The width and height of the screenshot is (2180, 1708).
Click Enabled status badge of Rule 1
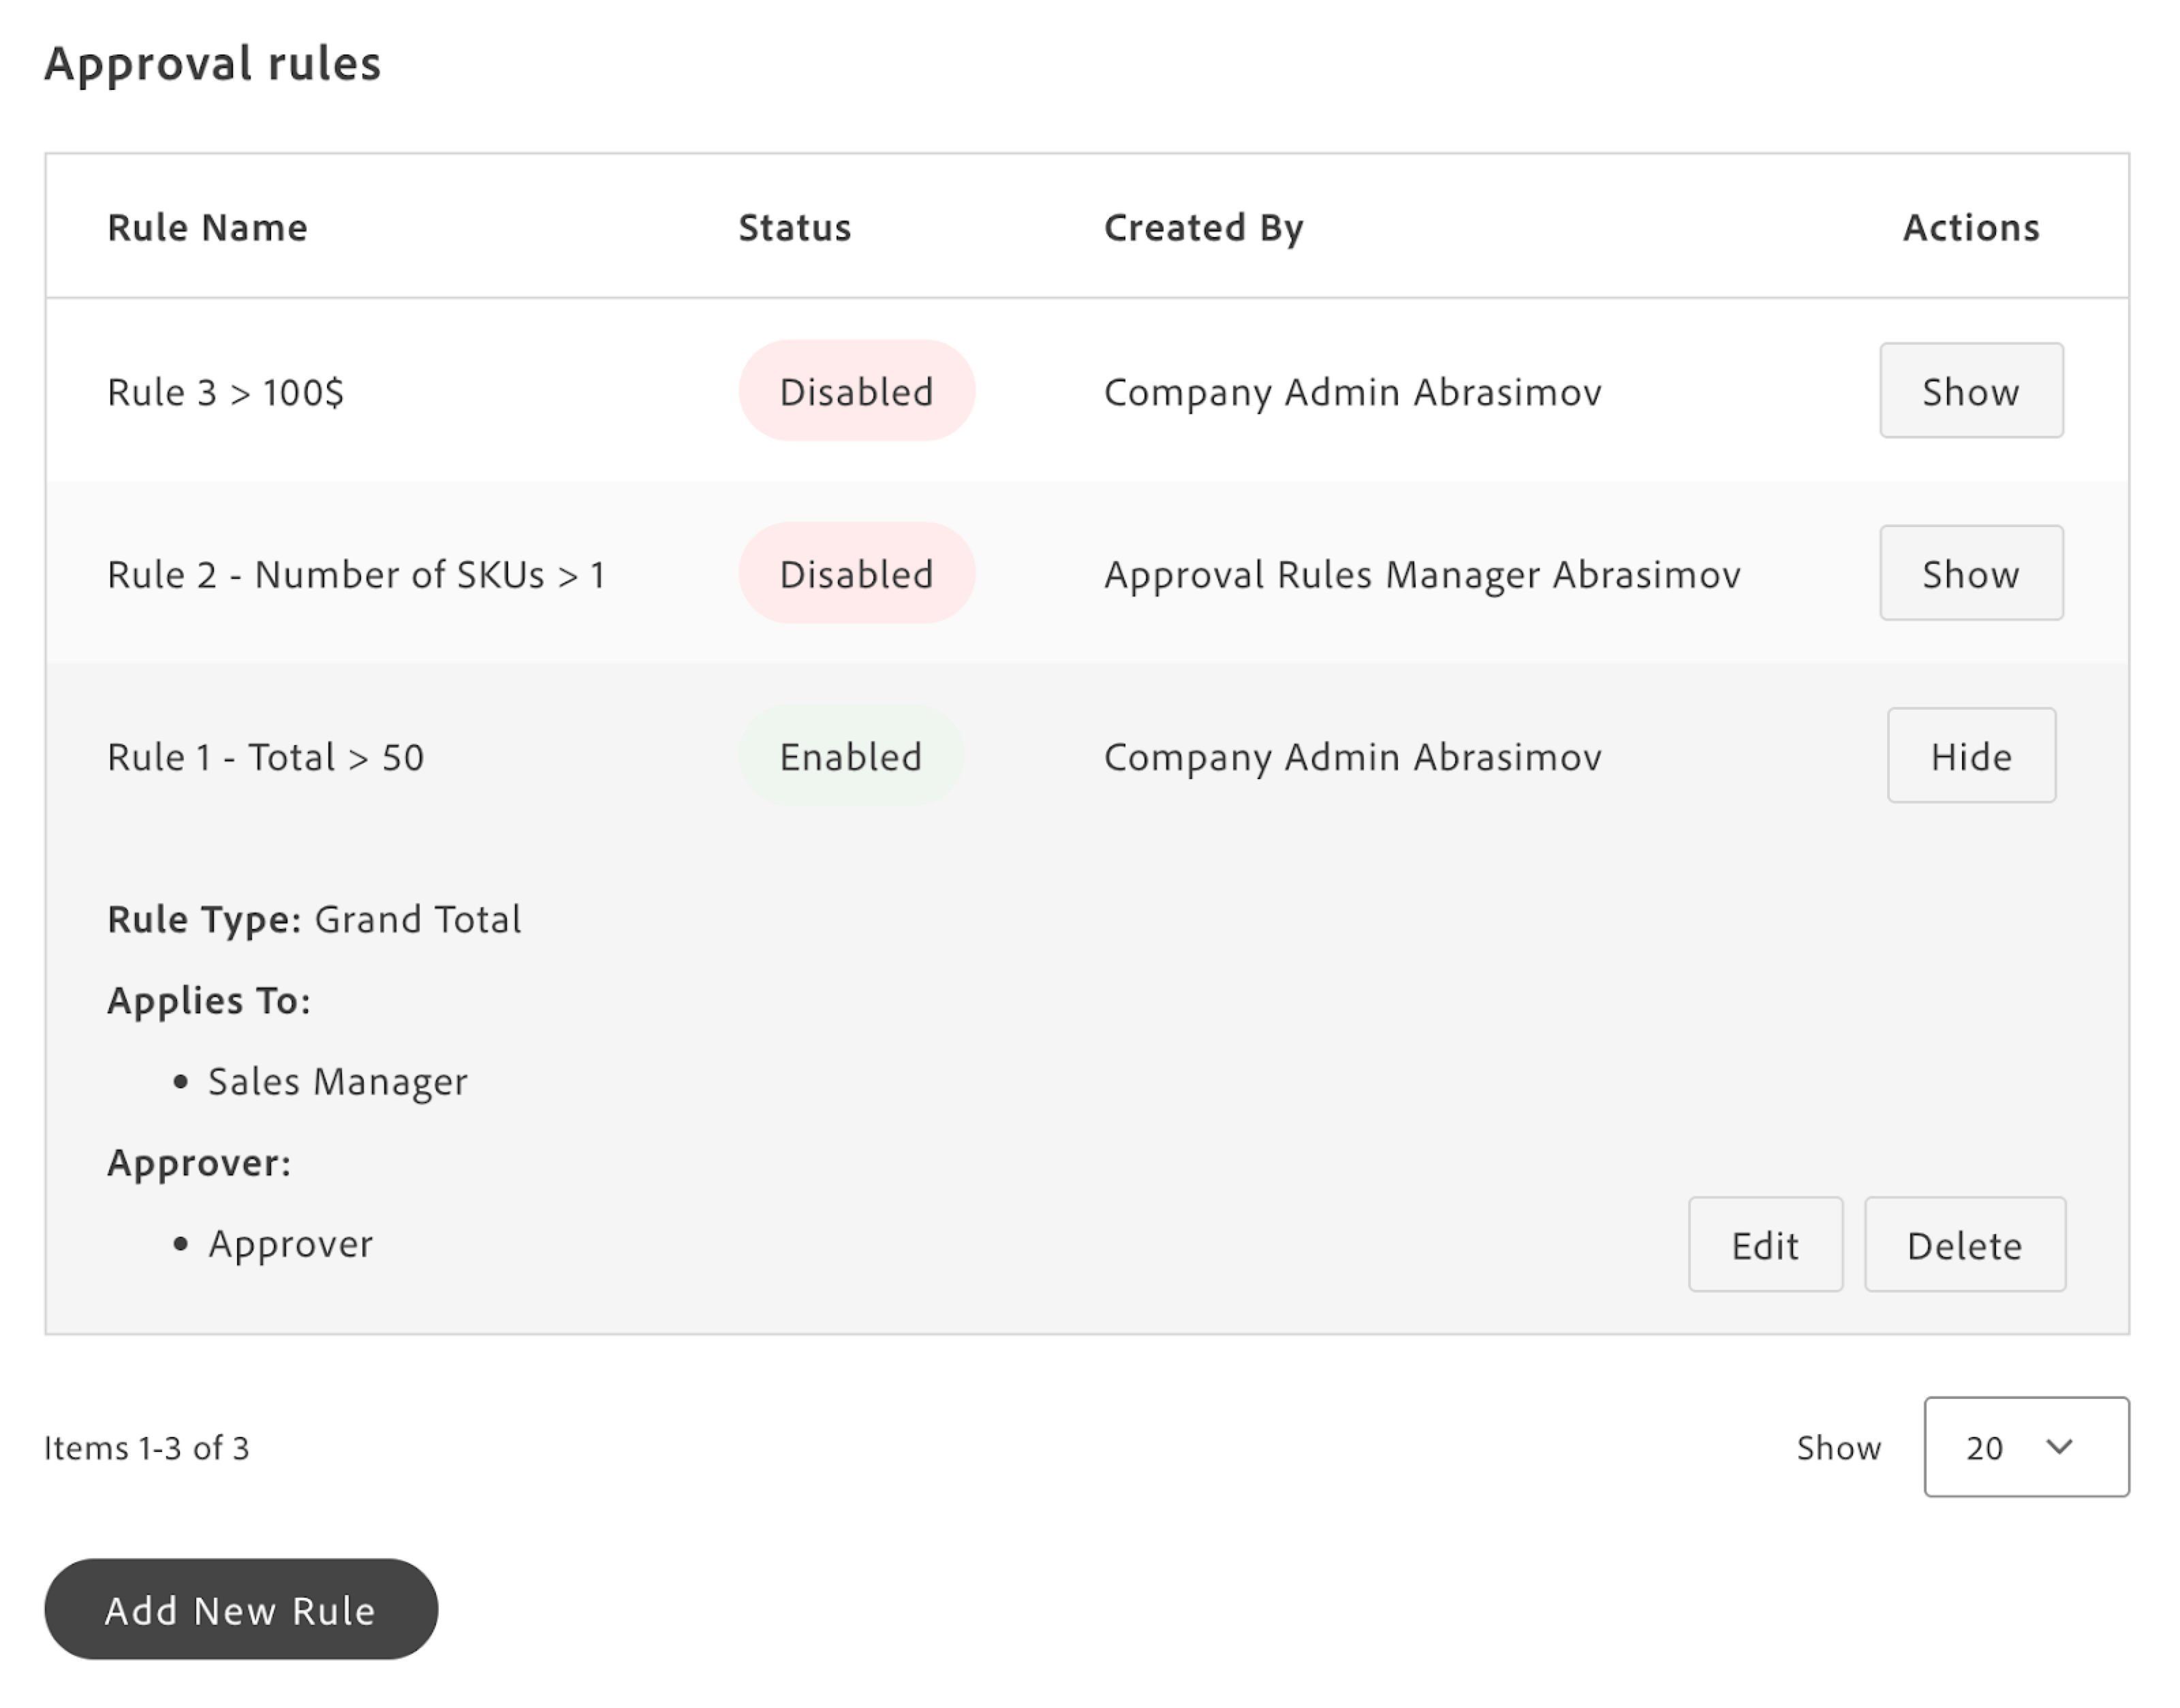point(850,757)
